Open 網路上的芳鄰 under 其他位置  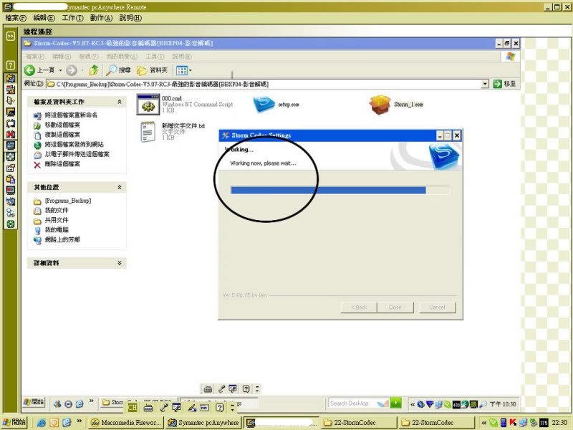click(62, 240)
